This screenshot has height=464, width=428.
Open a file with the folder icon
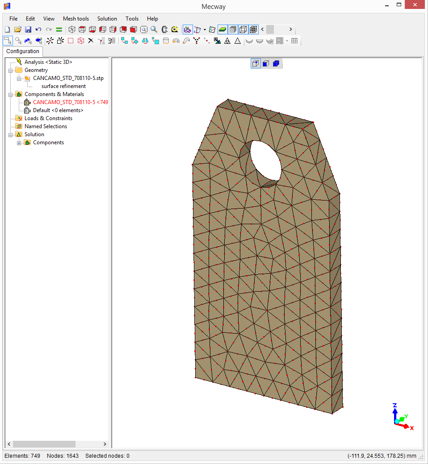[x=18, y=29]
